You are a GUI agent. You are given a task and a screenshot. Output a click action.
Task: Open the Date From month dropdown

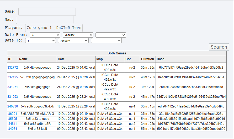coord(78,35)
